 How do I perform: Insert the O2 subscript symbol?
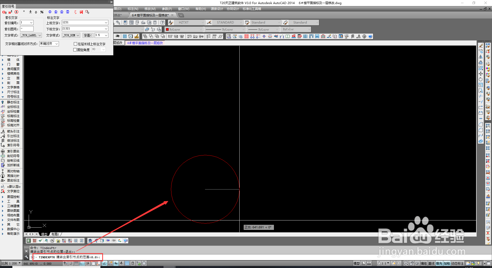[x=4, y=12]
